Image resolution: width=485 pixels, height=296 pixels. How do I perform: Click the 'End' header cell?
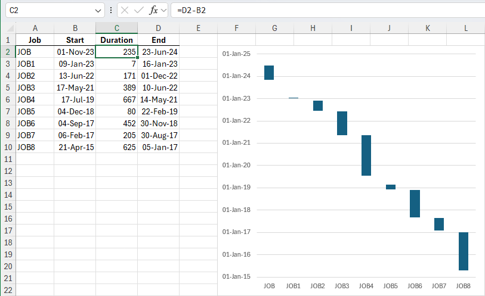(158, 40)
